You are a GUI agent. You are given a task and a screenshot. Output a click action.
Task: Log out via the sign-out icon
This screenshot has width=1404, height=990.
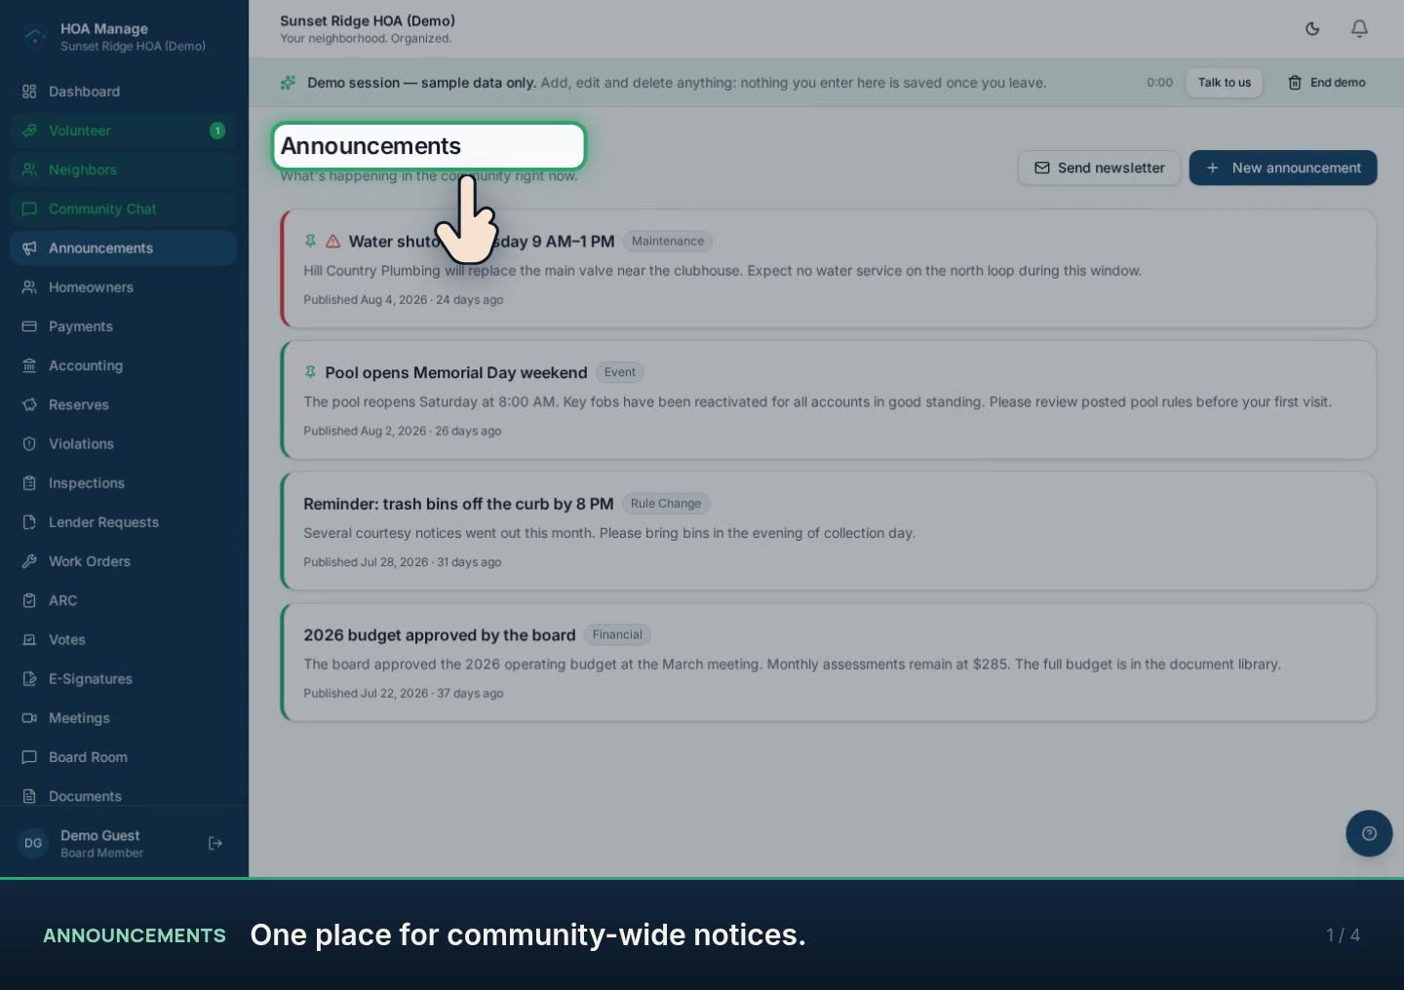tap(215, 843)
